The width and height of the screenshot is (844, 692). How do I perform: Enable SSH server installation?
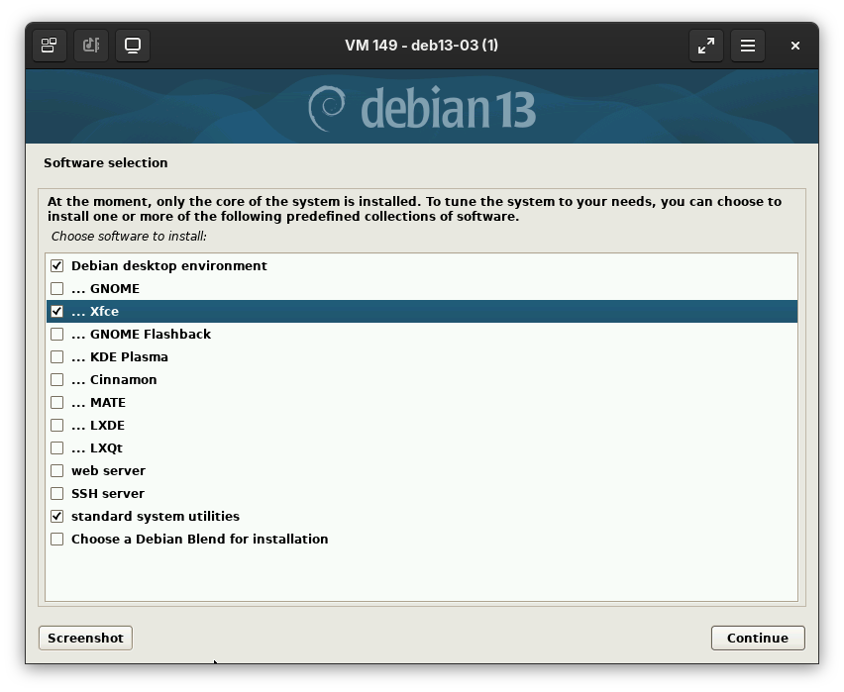[x=57, y=494]
